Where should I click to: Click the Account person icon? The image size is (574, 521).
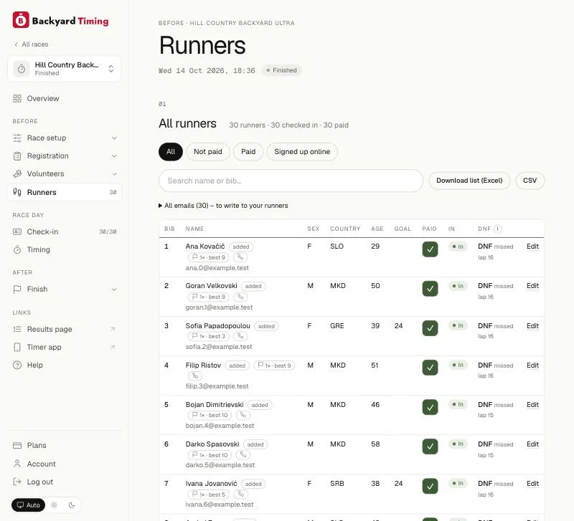(x=17, y=464)
